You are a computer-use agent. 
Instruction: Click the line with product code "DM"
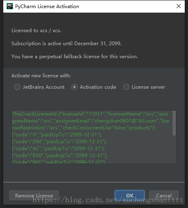(60, 142)
